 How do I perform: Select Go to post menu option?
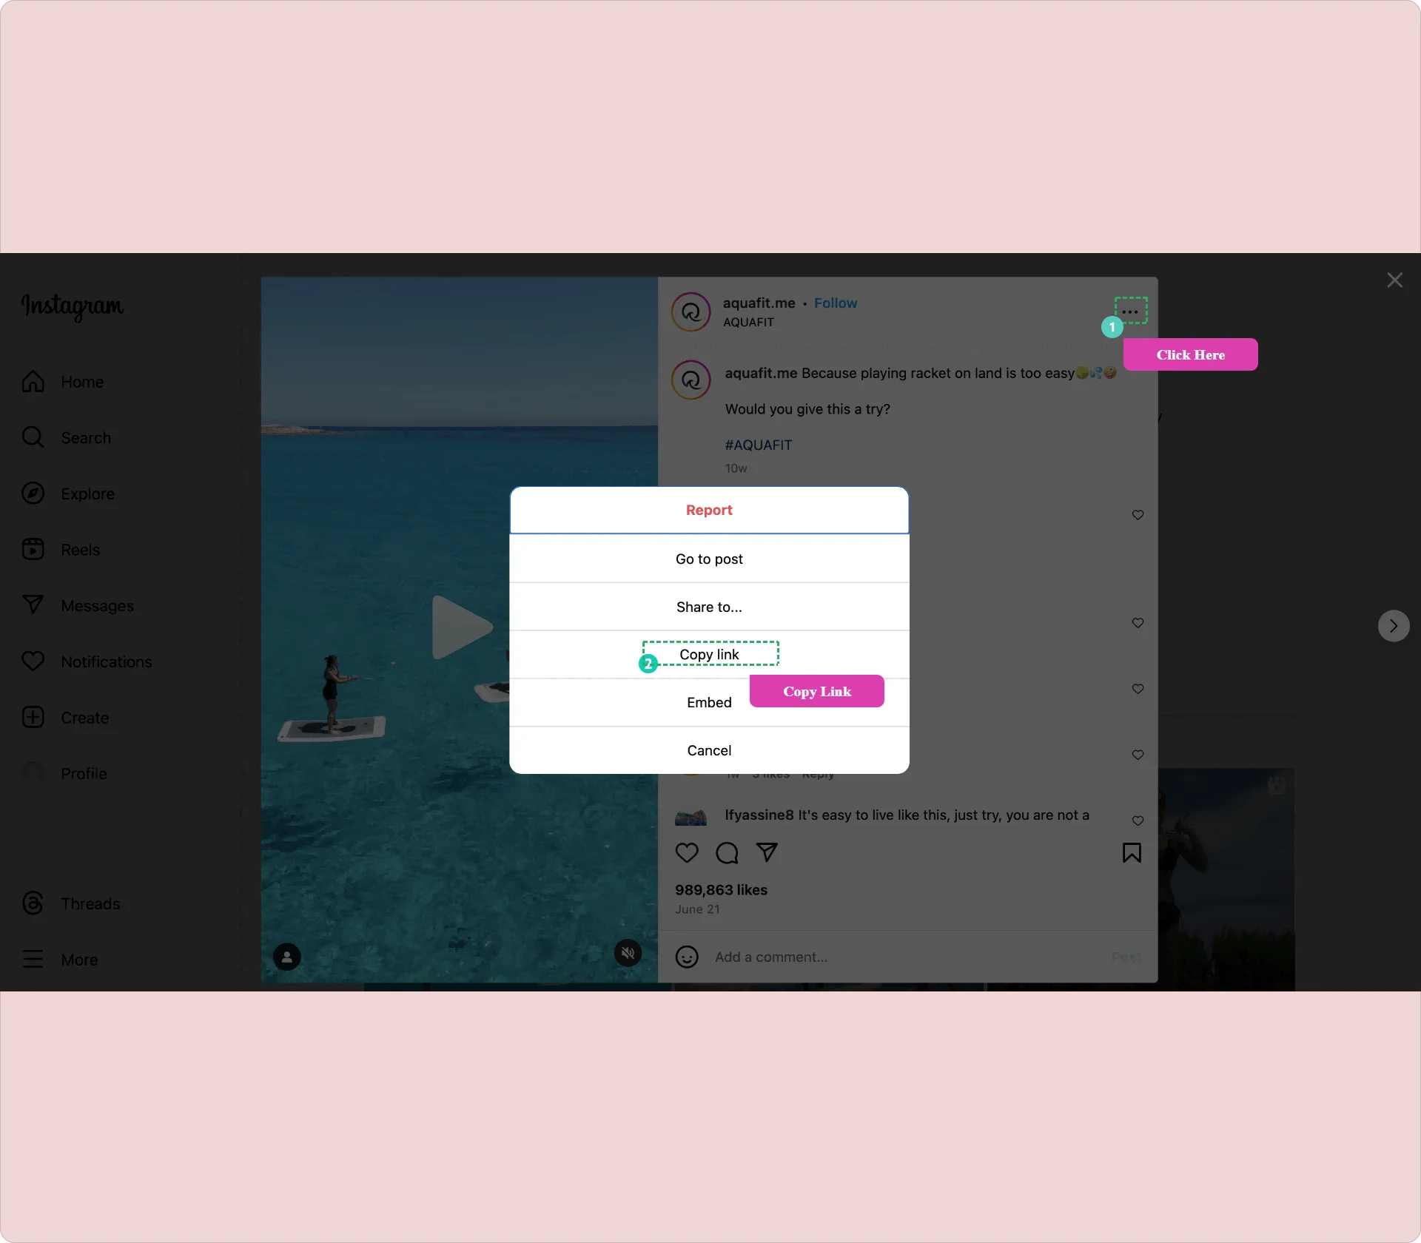pos(709,558)
